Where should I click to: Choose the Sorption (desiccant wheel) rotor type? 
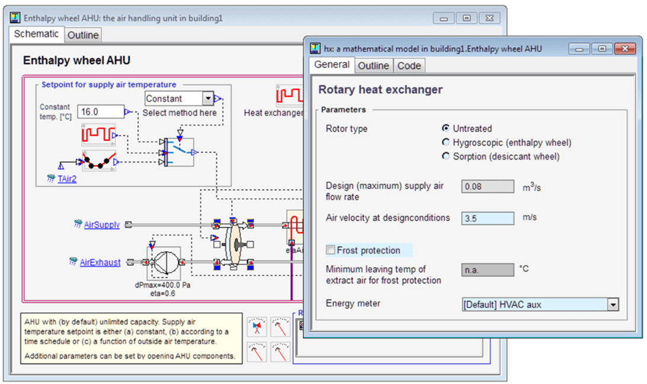[446, 156]
